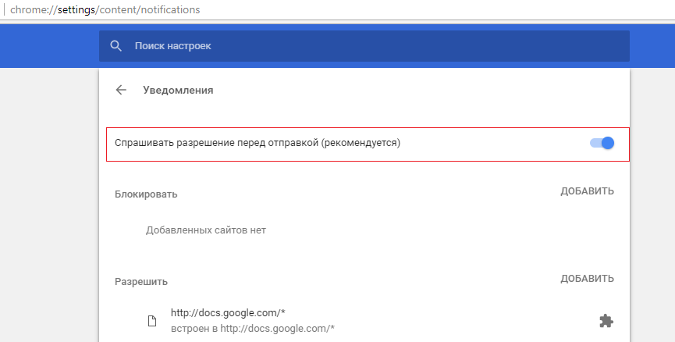Go back using the arrow beside Уведомления
675x342 pixels.
(x=121, y=90)
